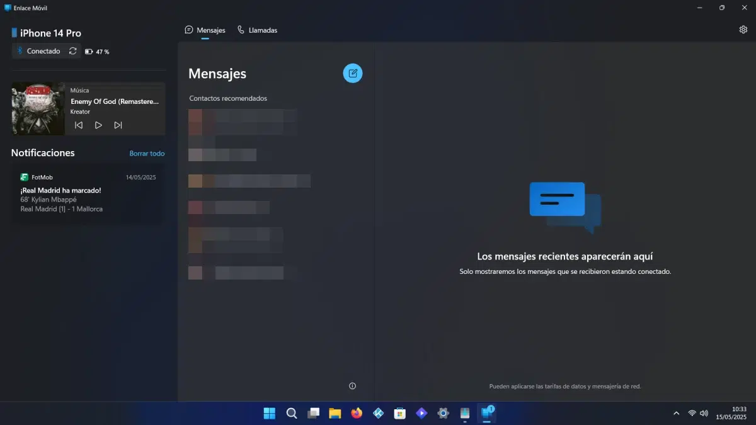
Task: Clear all notifications with Borrar todo
Action: 147,153
